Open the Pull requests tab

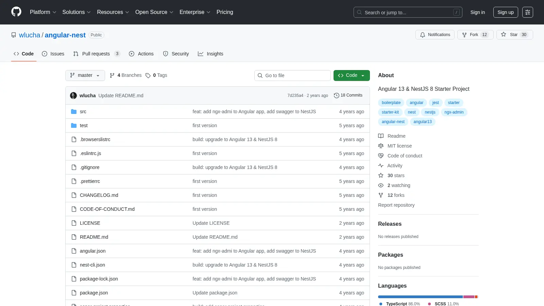pos(97,54)
